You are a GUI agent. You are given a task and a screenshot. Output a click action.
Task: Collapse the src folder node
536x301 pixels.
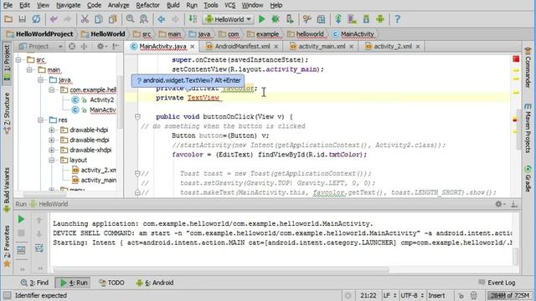pyautogui.click(x=18, y=60)
